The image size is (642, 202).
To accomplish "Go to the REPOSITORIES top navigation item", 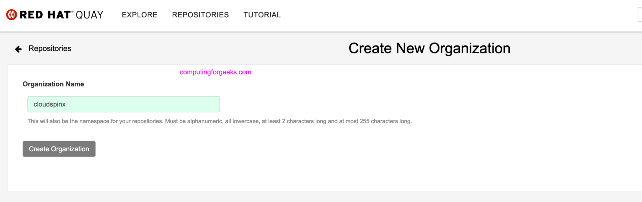I will pyautogui.click(x=200, y=15).
